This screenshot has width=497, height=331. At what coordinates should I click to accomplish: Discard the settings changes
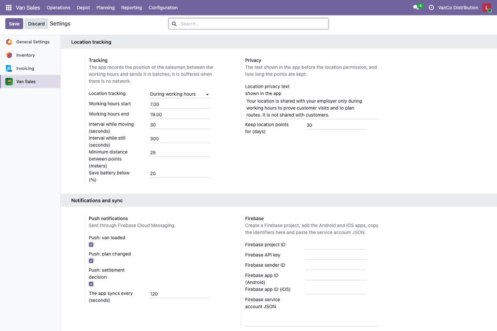36,24
